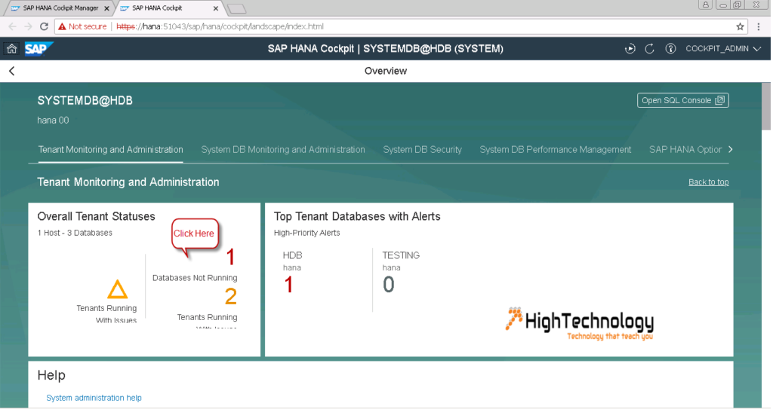This screenshot has width=773, height=409.
Task: Reload the page with the browser reload icon
Action: (44, 26)
